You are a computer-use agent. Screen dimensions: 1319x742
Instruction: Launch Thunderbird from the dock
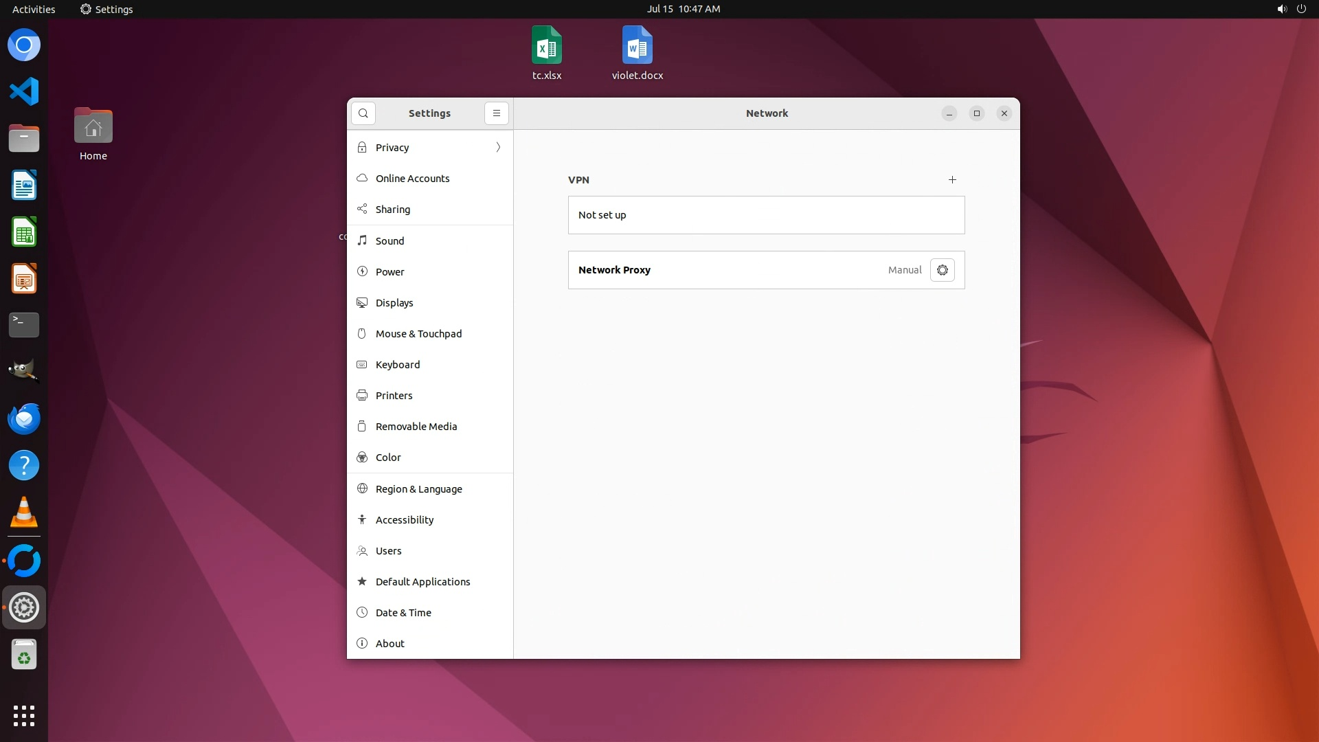pos(24,418)
